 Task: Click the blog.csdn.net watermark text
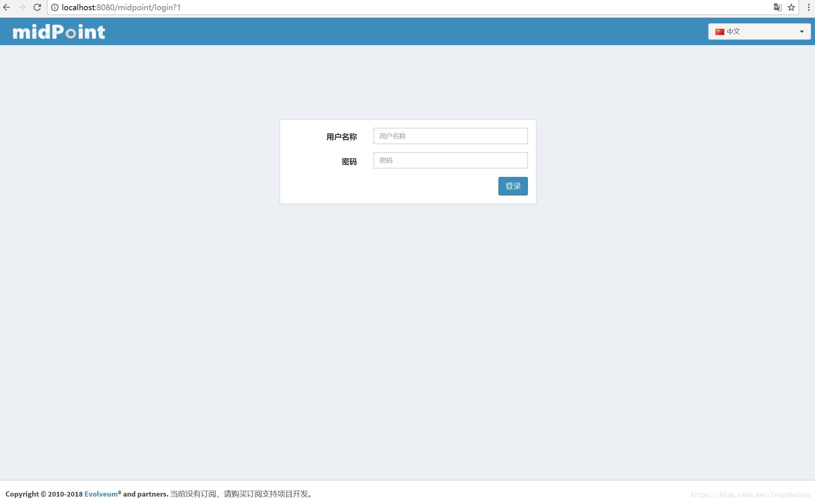(750, 494)
